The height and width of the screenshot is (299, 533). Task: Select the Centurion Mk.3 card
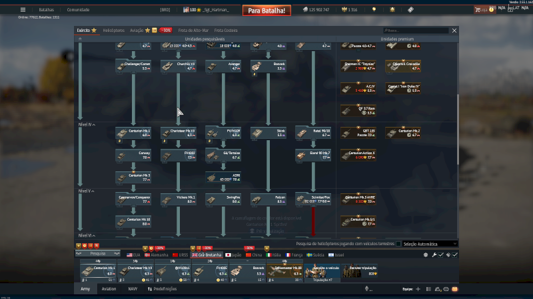[133, 177]
